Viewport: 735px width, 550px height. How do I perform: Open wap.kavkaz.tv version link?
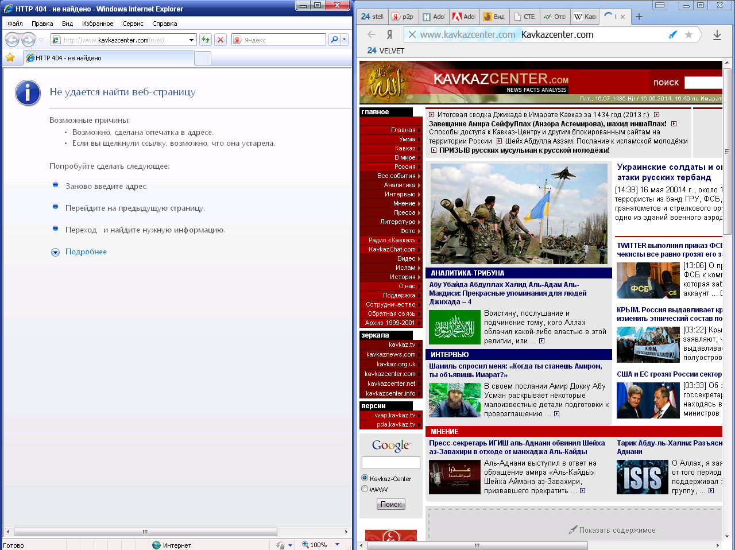point(394,415)
